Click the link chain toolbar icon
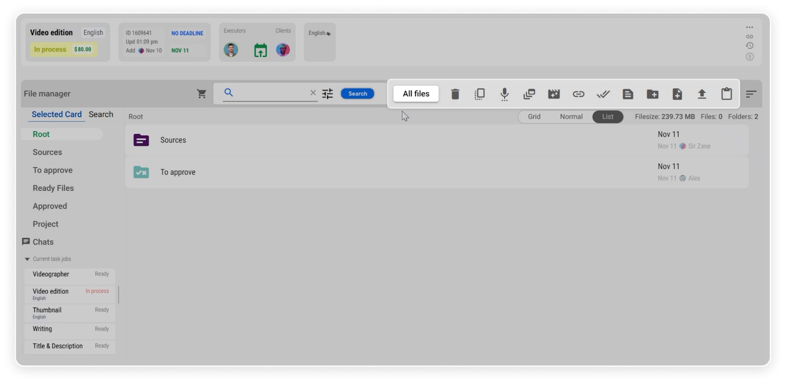The height and width of the screenshot is (384, 786). [x=578, y=94]
